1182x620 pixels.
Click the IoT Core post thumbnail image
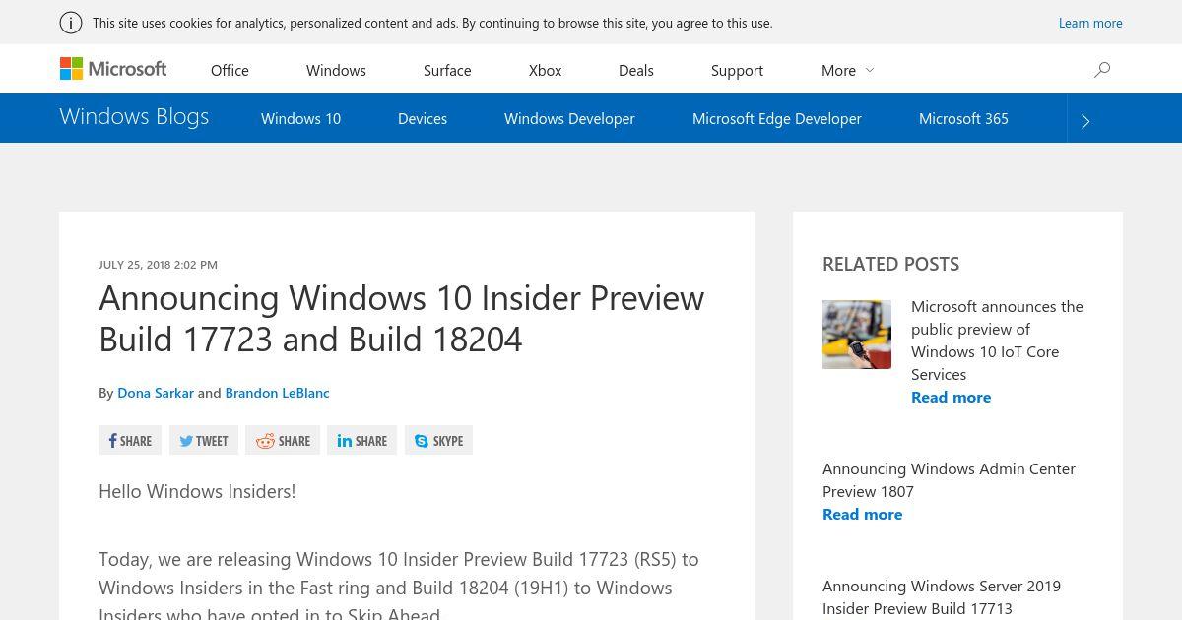pyautogui.click(x=857, y=335)
